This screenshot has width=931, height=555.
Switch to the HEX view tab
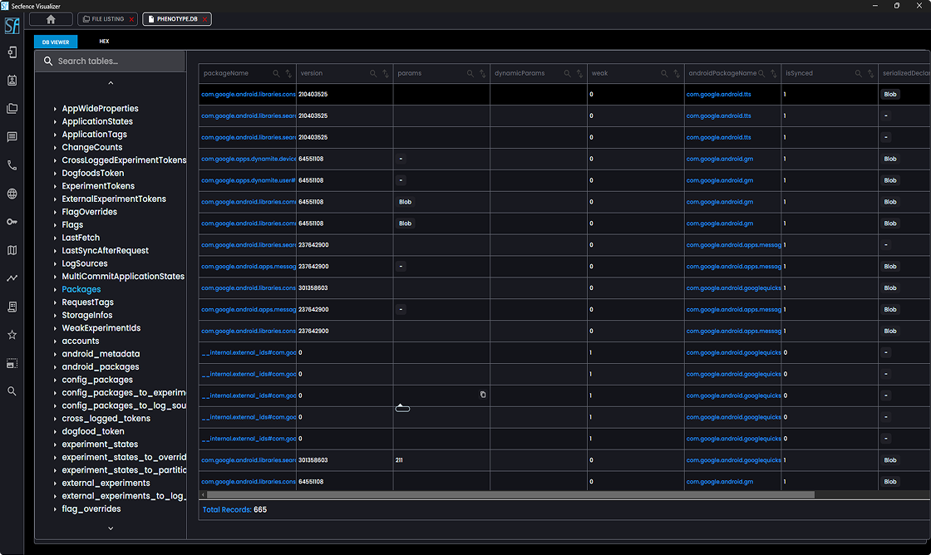(104, 42)
